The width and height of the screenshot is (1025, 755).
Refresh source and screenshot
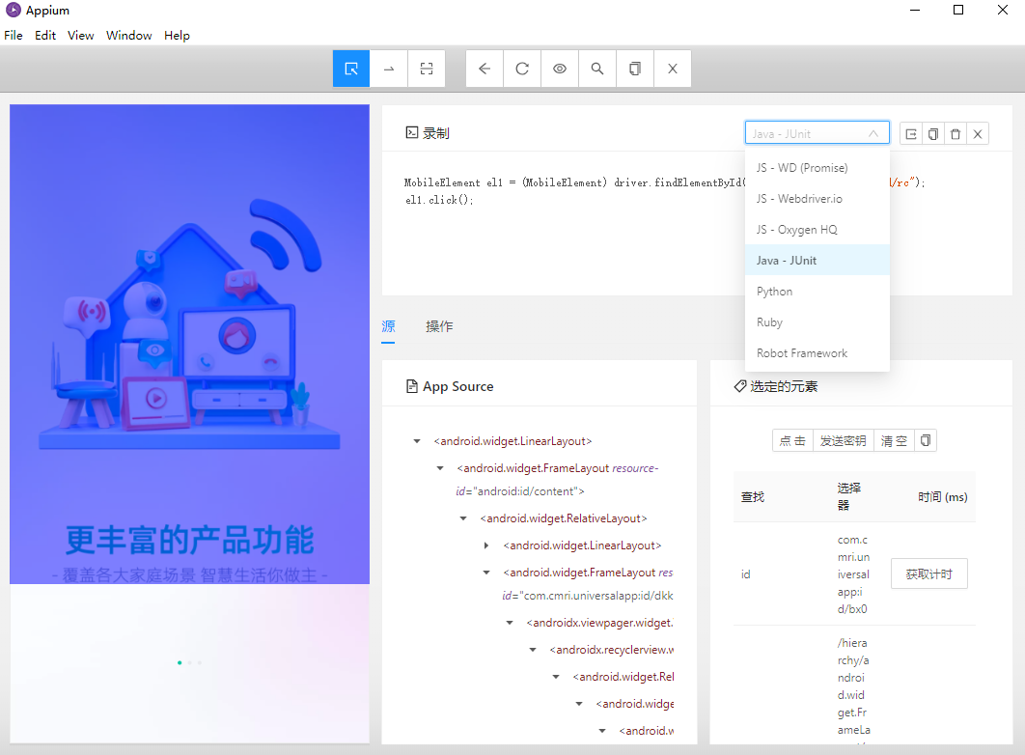[x=522, y=69]
